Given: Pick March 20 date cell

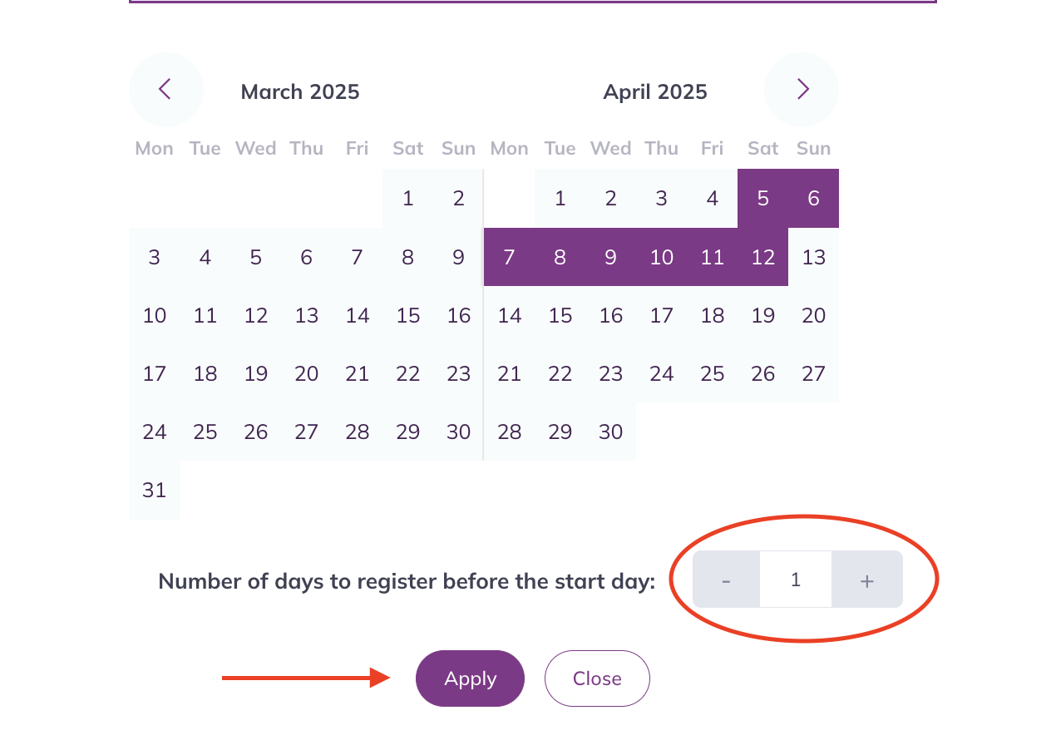Looking at the screenshot, I should tap(306, 373).
